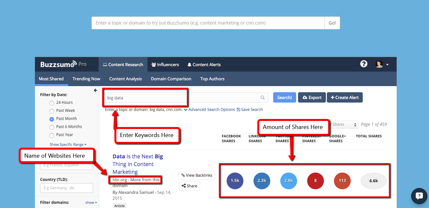Click the Google+ shares circle showing 113
The width and height of the screenshot is (429, 208).
pos(342,181)
